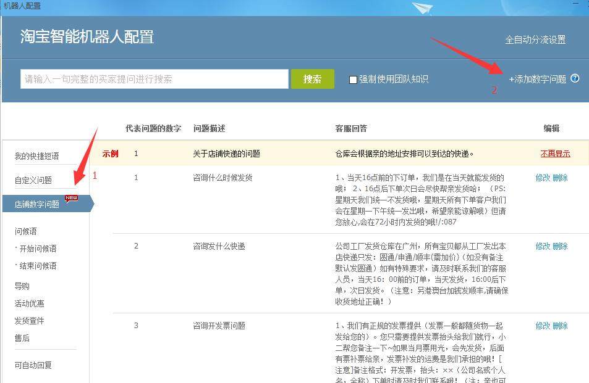Focus the buyer question search field
589x383 pixels.
[x=155, y=79]
